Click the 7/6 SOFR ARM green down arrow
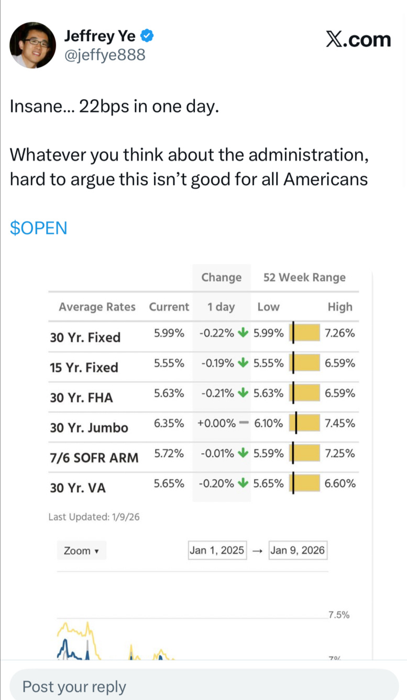Screen dimensions: 407x700 (x=243, y=453)
